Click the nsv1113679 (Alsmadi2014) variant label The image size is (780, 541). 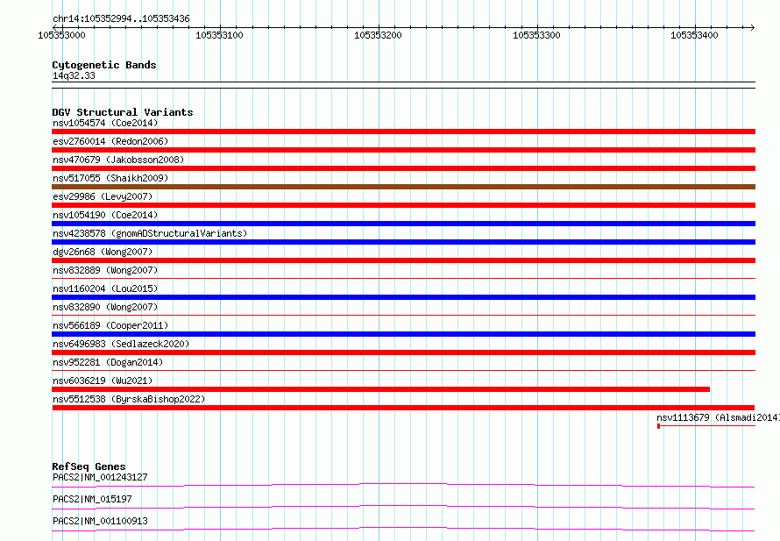[718, 417]
